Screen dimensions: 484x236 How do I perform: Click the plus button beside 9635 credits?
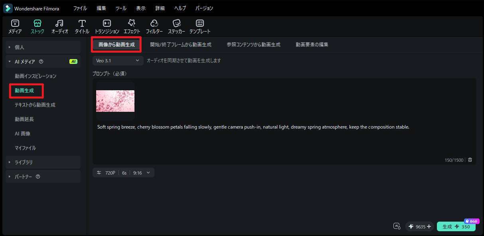coord(429,226)
